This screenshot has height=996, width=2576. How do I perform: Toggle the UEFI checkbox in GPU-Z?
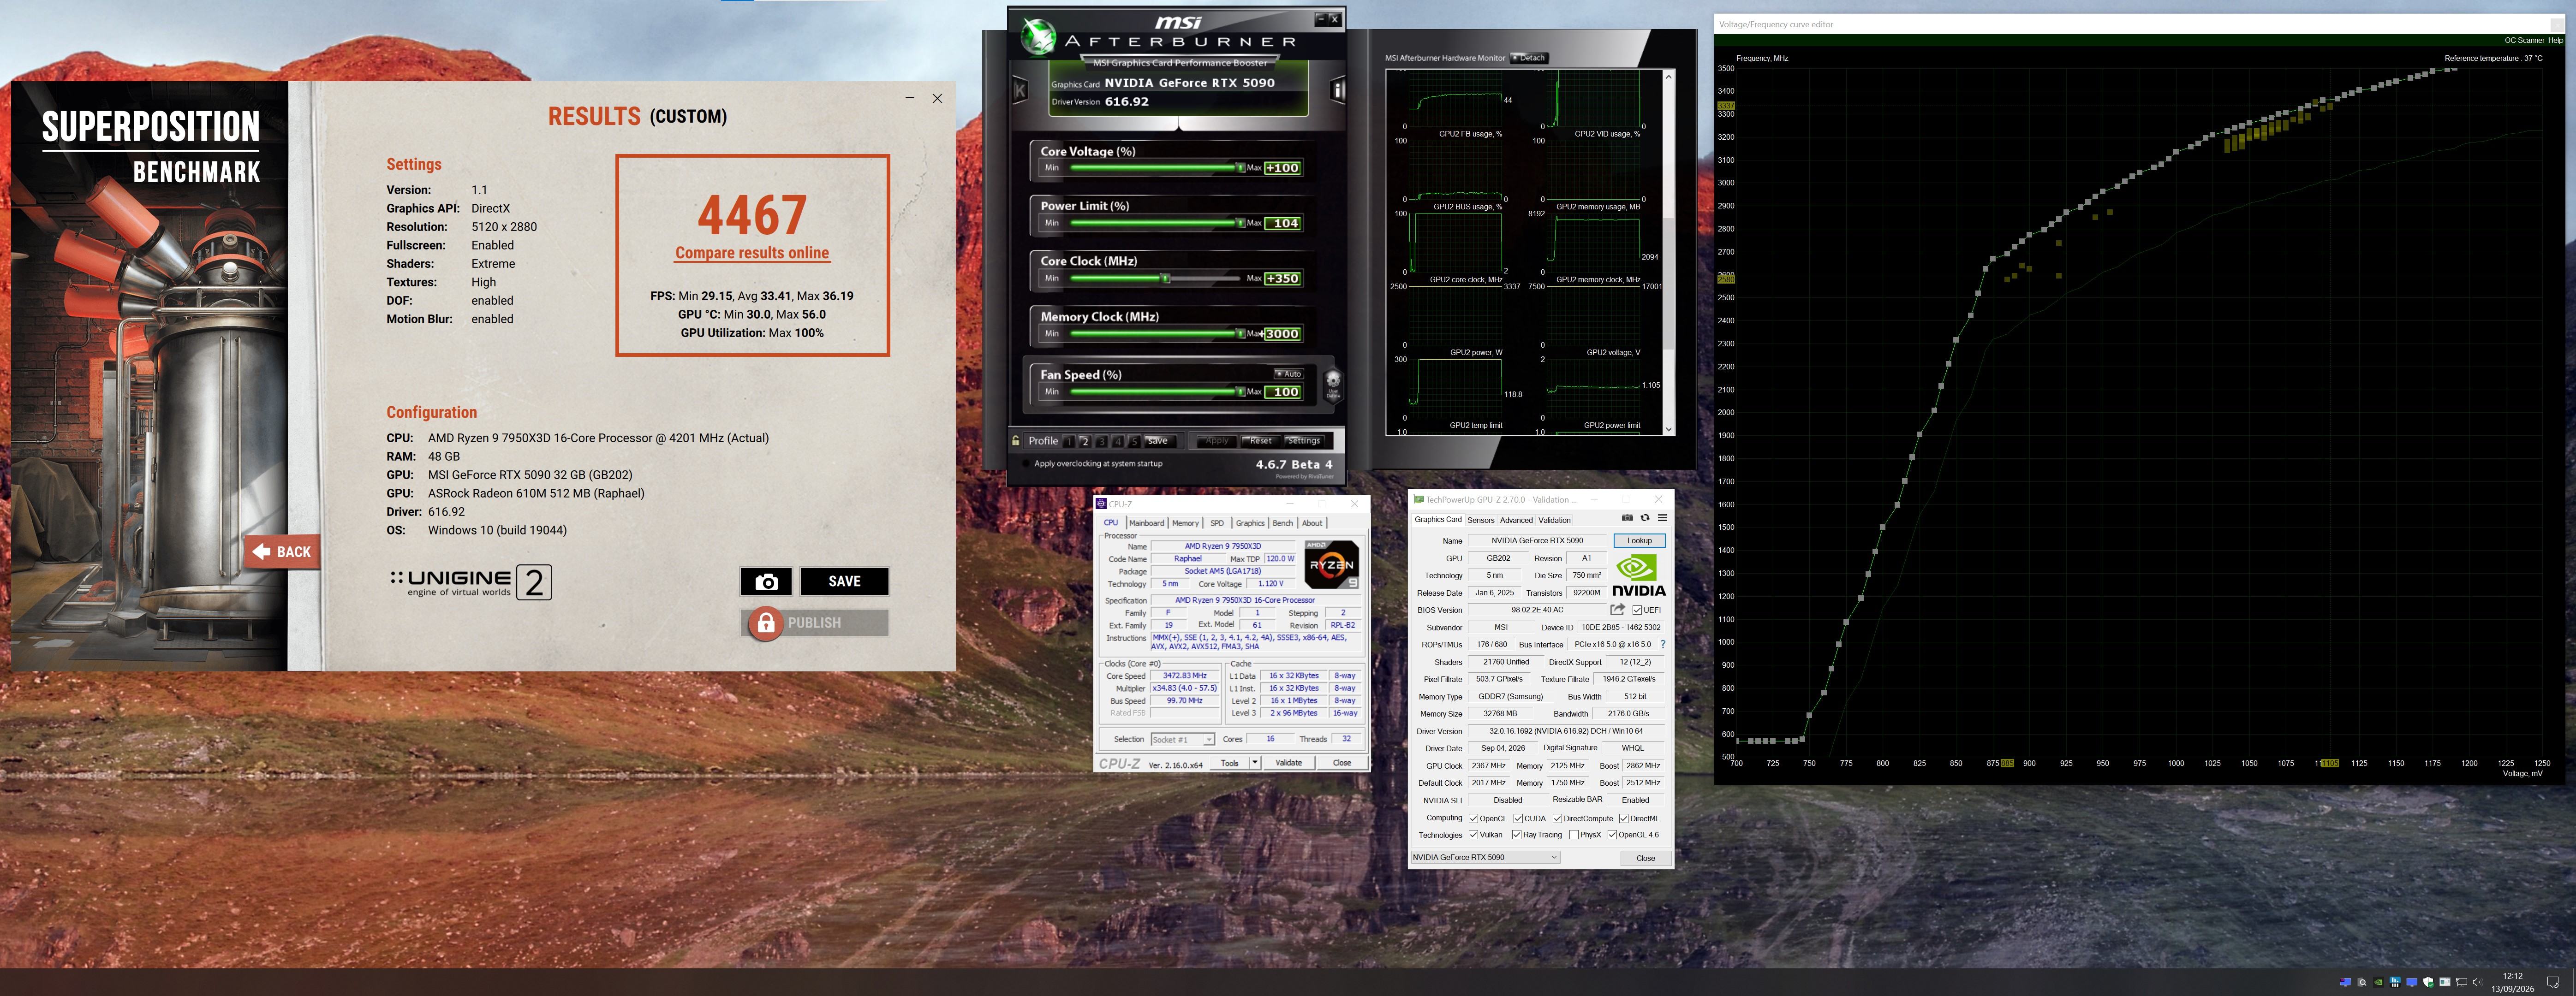point(1637,610)
